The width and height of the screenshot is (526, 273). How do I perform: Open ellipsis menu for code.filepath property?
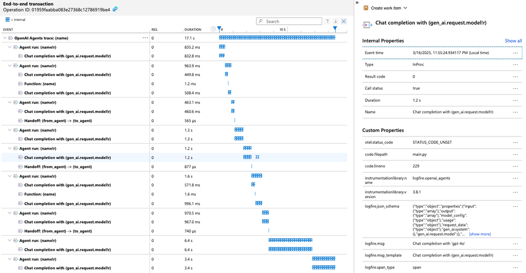[x=515, y=154]
